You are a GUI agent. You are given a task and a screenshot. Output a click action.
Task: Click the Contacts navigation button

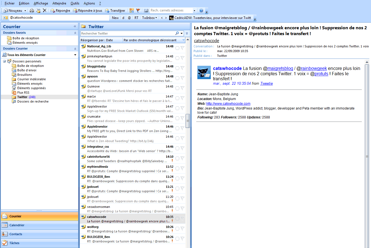click(39, 234)
